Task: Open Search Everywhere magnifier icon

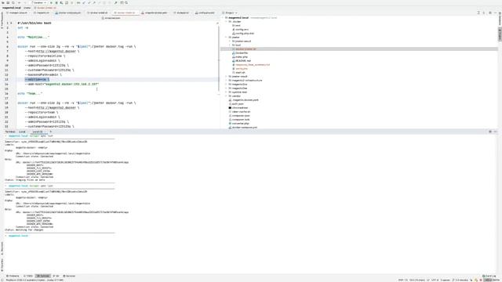Action: (x=126, y=2)
